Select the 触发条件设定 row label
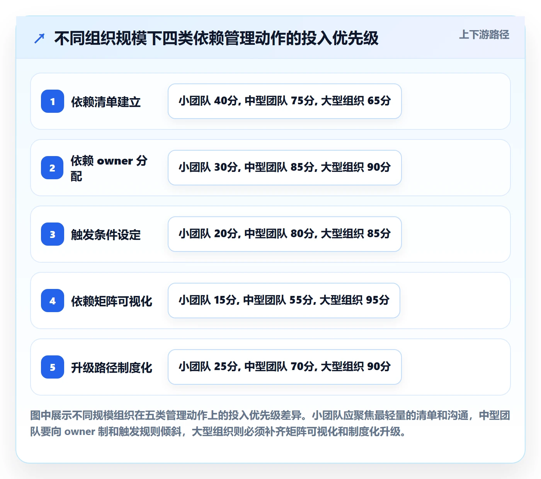The width and height of the screenshot is (541, 479). click(x=106, y=234)
